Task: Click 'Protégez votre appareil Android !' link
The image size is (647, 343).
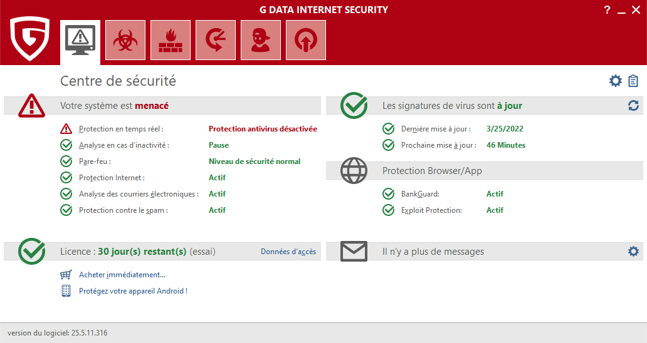Action: pyautogui.click(x=134, y=290)
